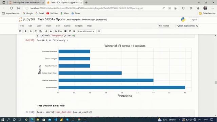The image size is (217, 122).
Task: Open the Help menu
Action: (90, 26)
